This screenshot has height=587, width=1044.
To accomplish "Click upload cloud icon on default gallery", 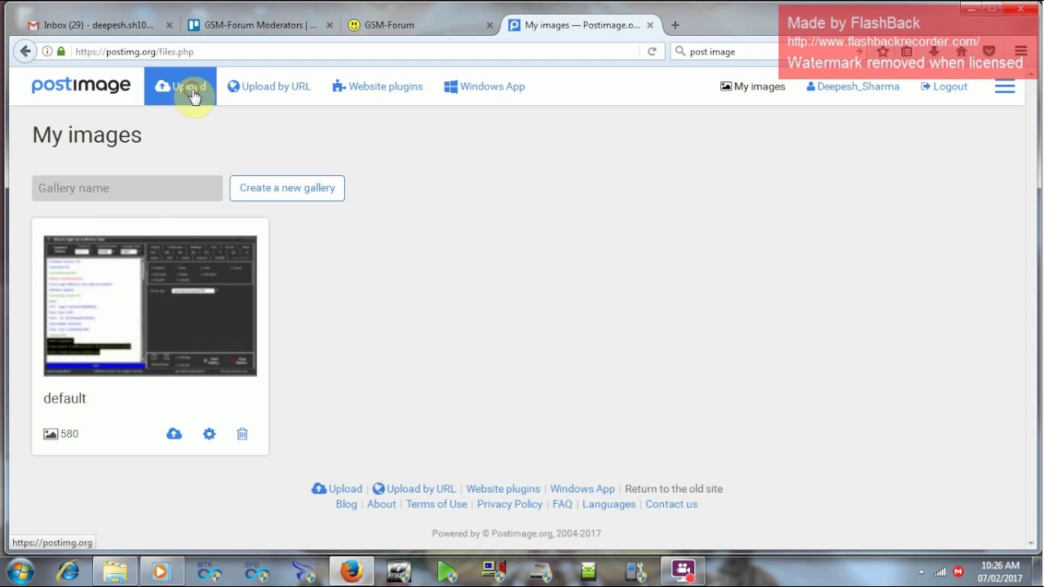I will pyautogui.click(x=174, y=434).
